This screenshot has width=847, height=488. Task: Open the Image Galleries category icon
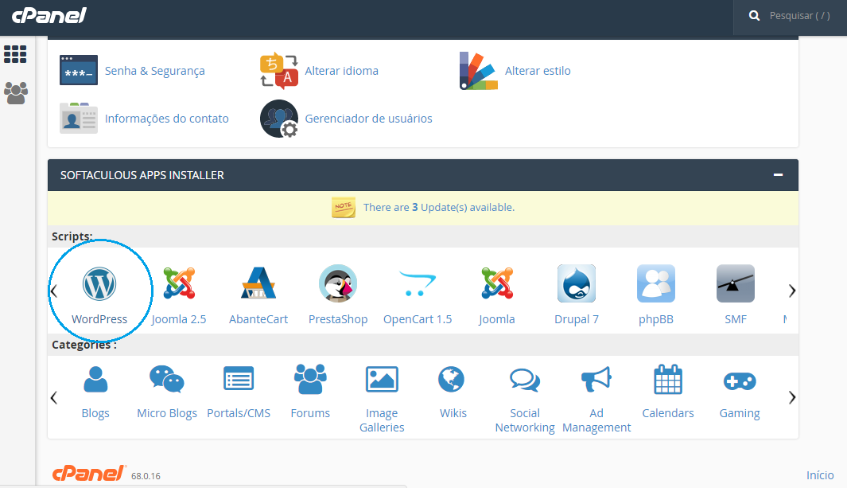pyautogui.click(x=382, y=379)
